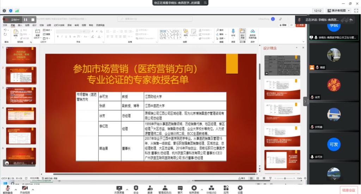Select slide 3 thumbnail in left panel
The height and width of the screenshot is (194, 361).
pos(21,96)
